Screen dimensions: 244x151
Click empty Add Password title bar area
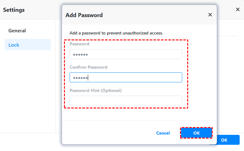click(x=155, y=15)
